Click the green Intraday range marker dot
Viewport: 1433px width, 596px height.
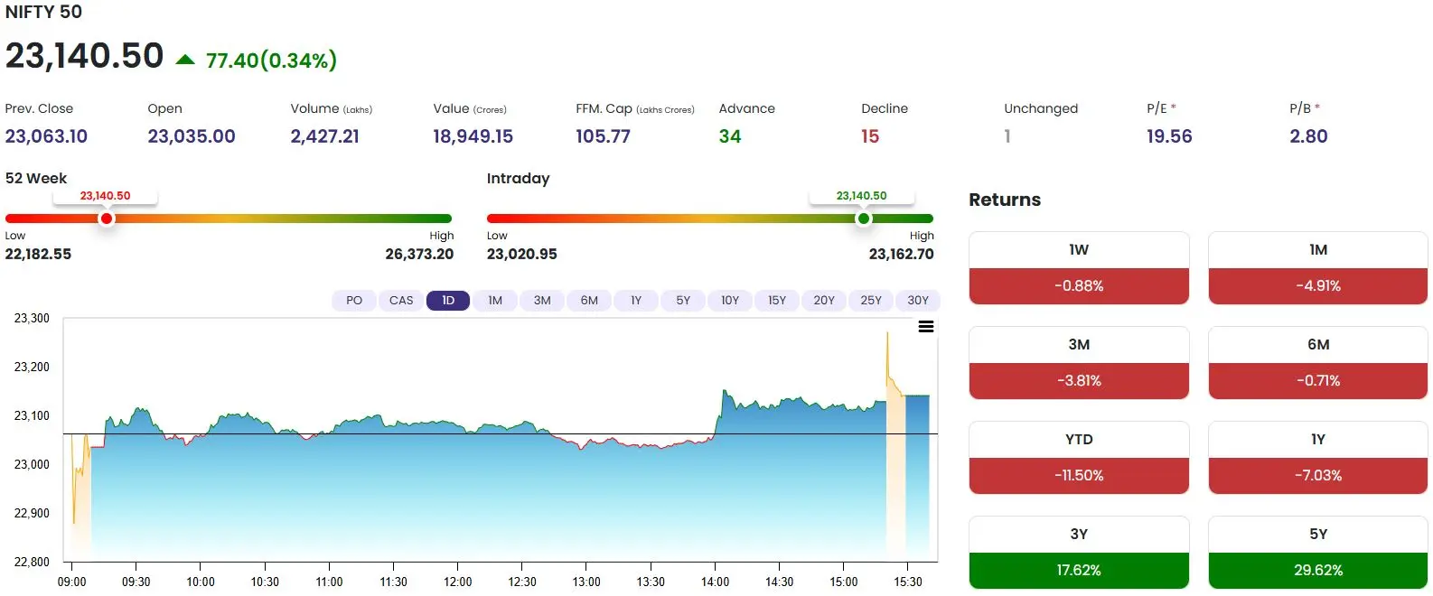click(864, 219)
